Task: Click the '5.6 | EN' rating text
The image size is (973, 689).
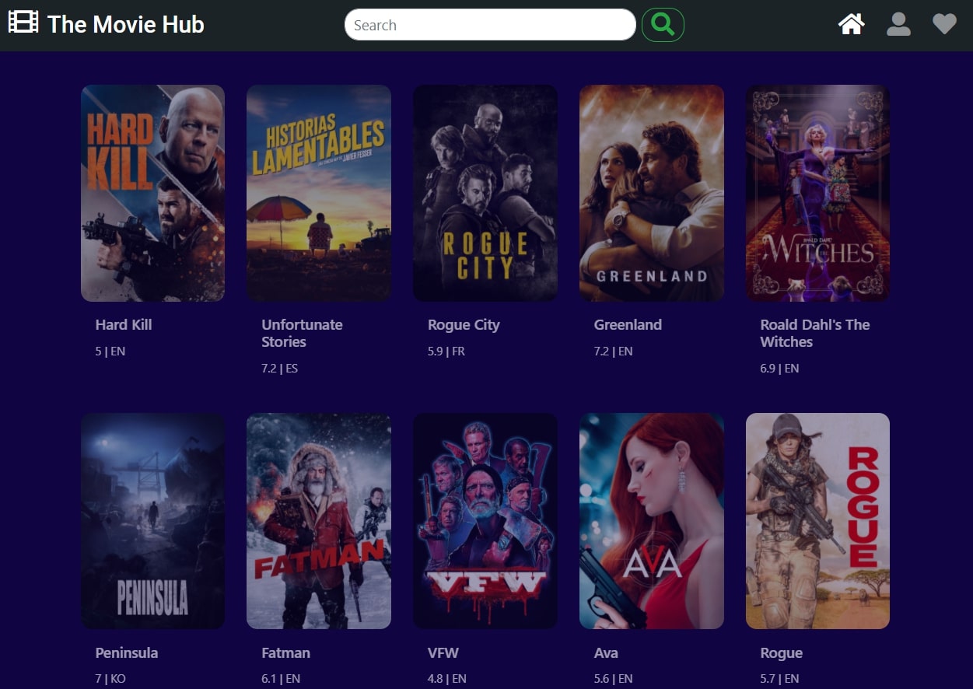Action: pyautogui.click(x=614, y=679)
